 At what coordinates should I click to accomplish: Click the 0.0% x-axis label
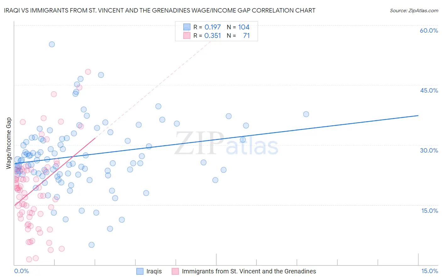(21, 271)
